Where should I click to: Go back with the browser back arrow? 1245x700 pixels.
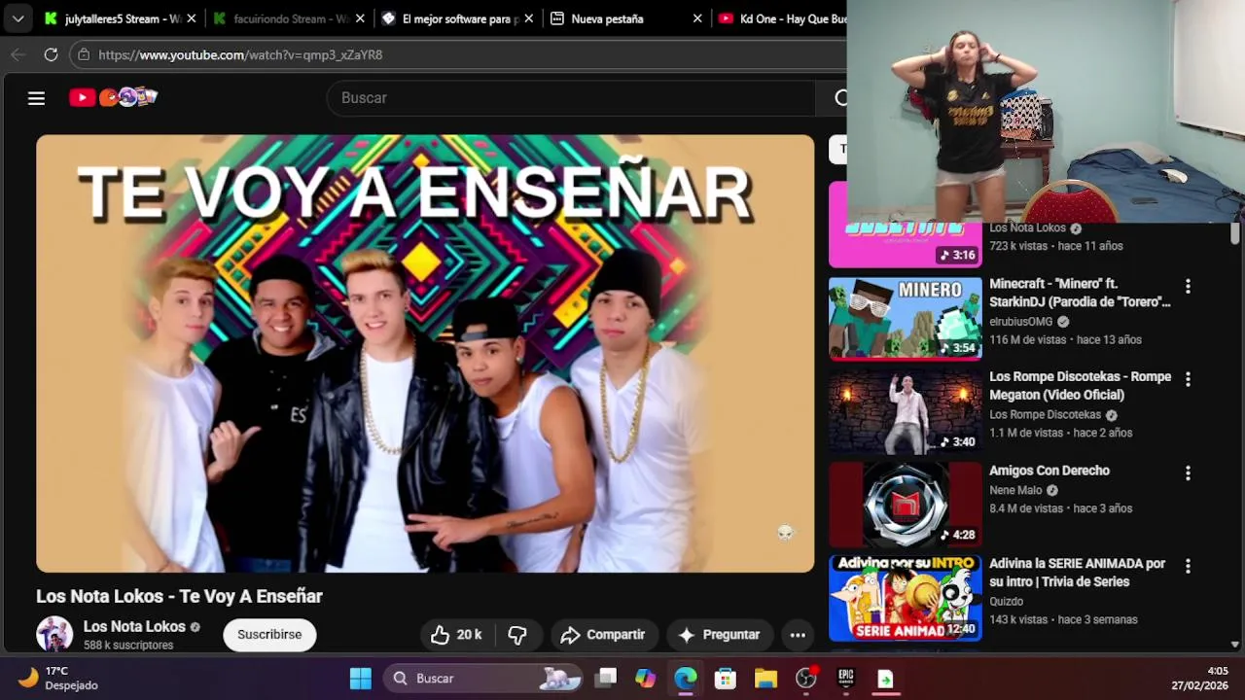click(18, 54)
